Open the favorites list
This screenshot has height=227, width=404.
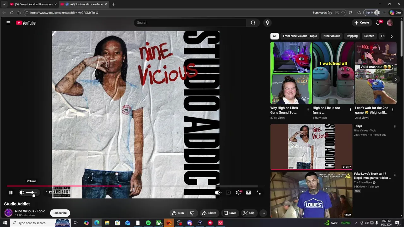(x=359, y=13)
